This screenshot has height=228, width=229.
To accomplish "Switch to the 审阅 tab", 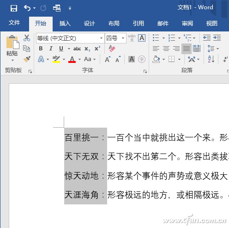I will [x=187, y=24].
